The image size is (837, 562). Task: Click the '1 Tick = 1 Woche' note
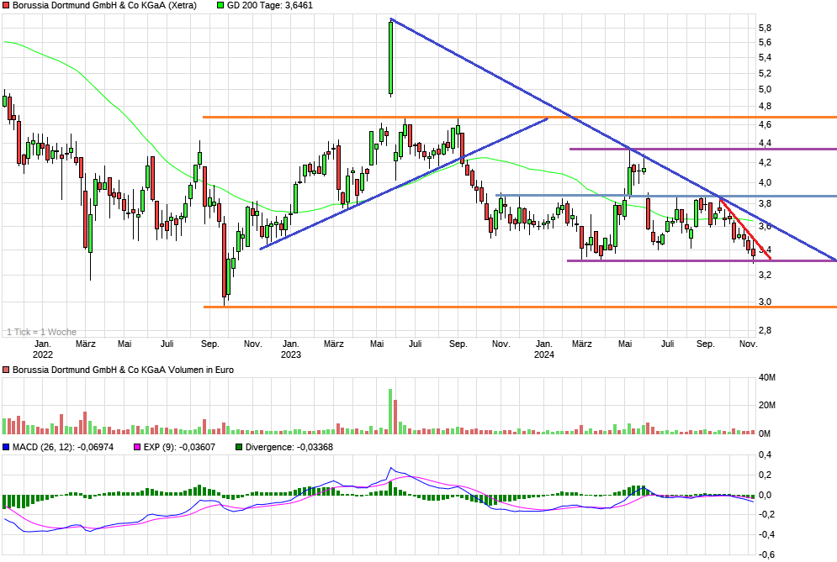[x=41, y=332]
